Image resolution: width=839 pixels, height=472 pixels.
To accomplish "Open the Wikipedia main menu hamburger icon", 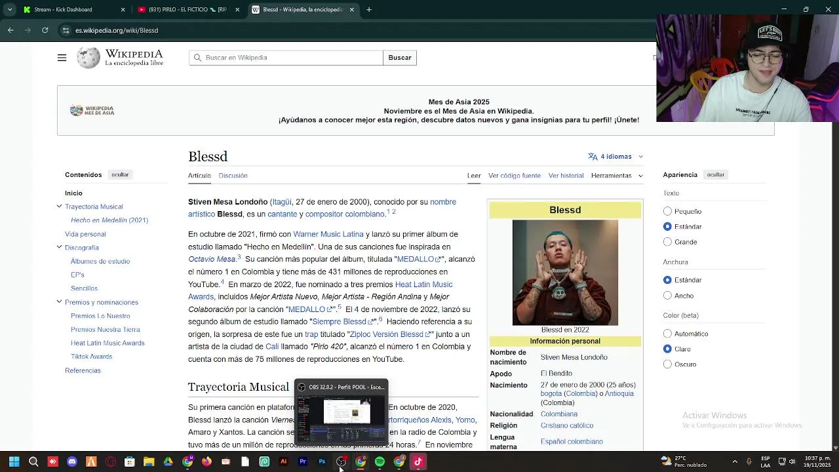I will [62, 58].
